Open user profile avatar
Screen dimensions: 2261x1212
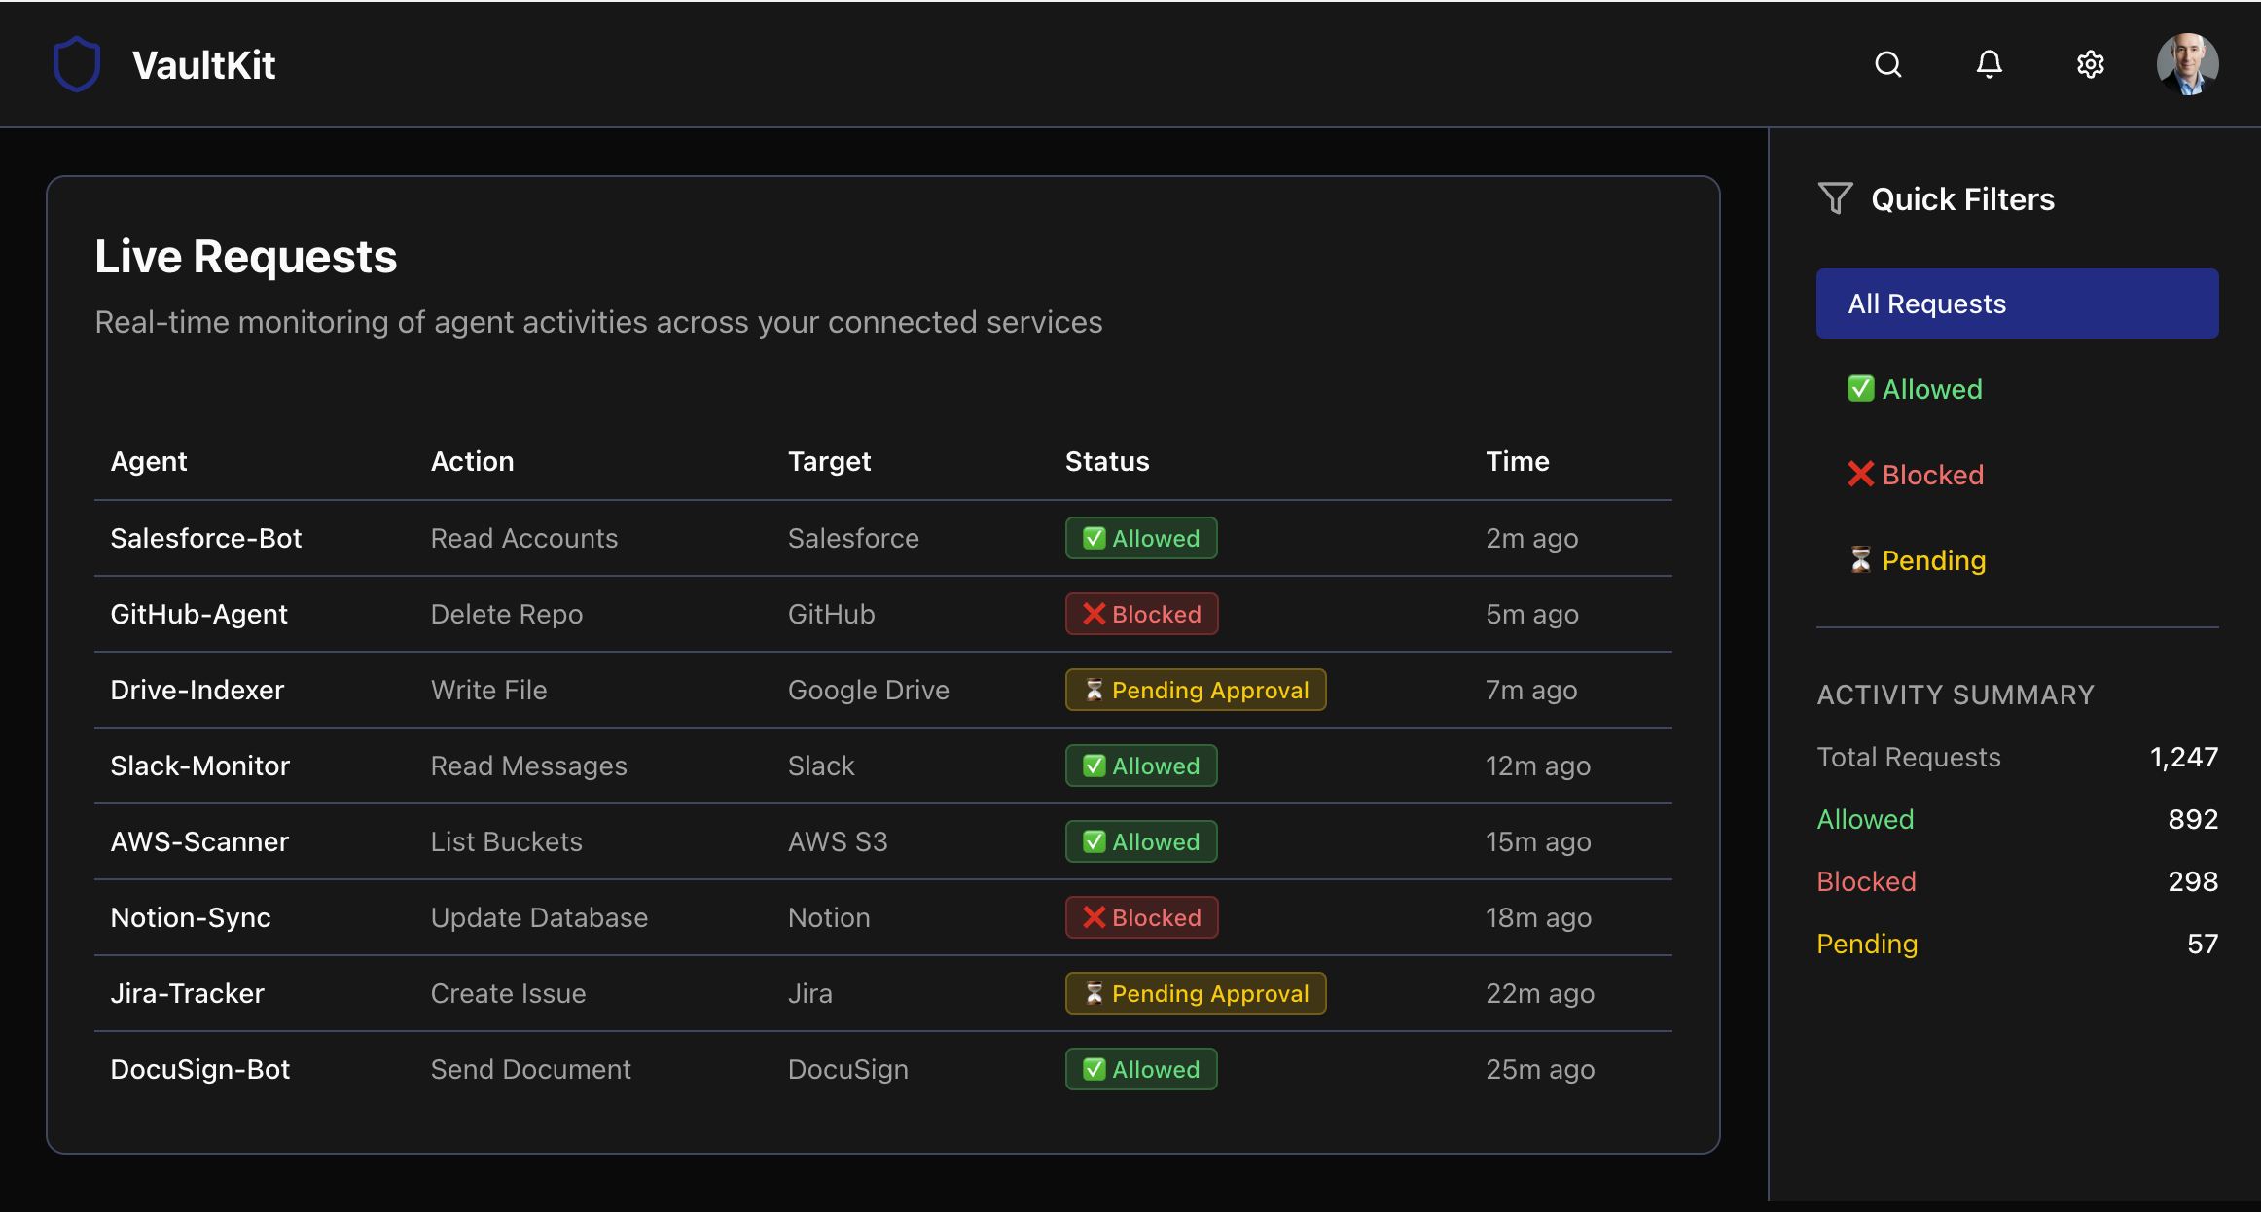pos(2187,64)
